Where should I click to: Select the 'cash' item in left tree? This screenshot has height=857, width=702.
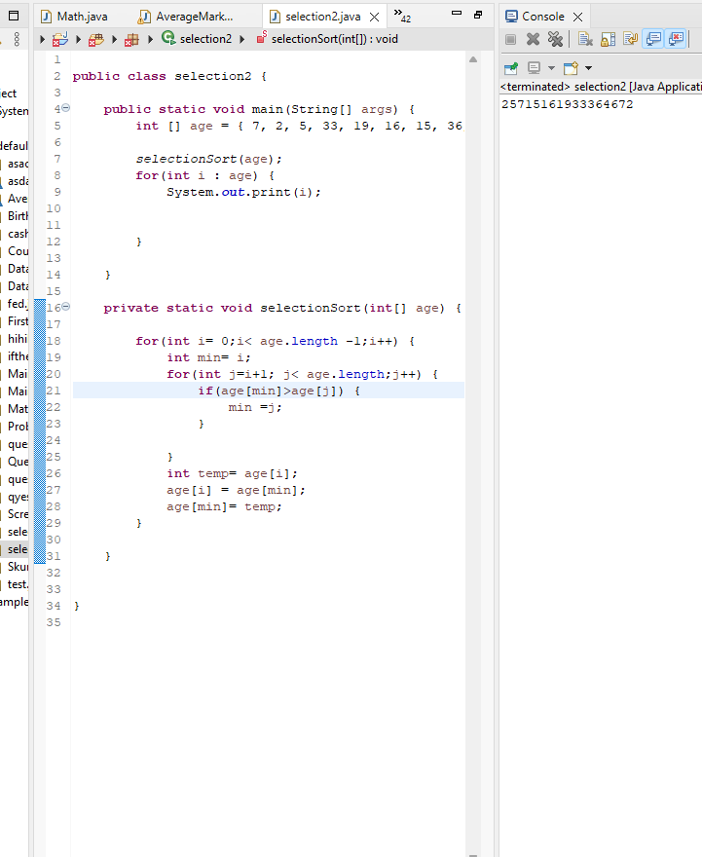tap(17, 234)
